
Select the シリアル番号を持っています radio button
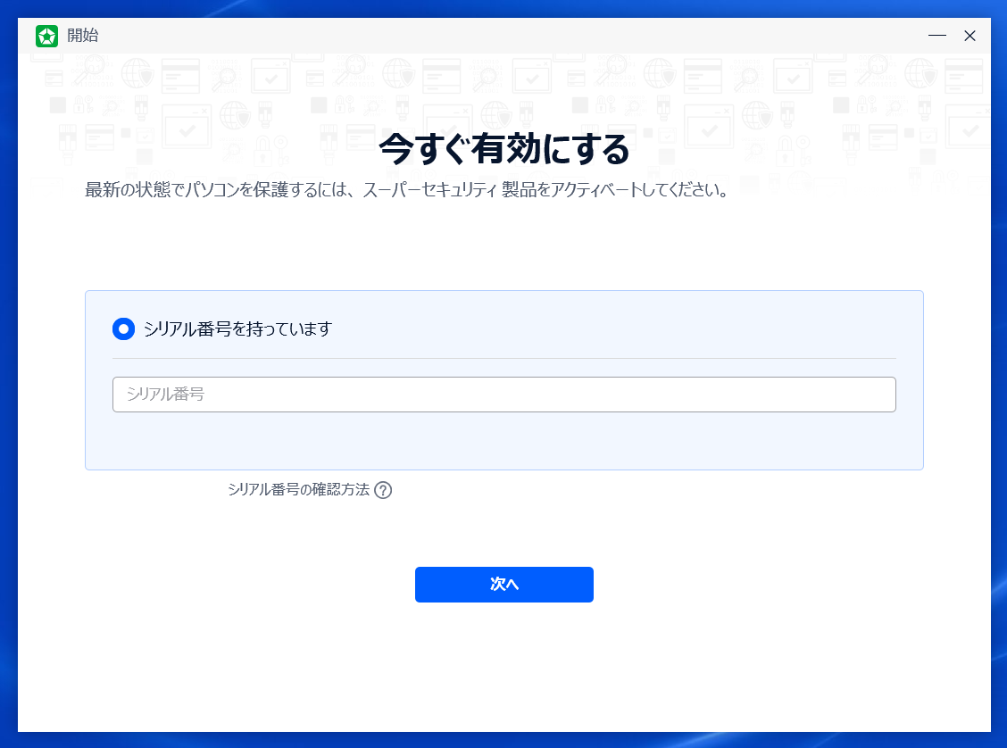(123, 328)
